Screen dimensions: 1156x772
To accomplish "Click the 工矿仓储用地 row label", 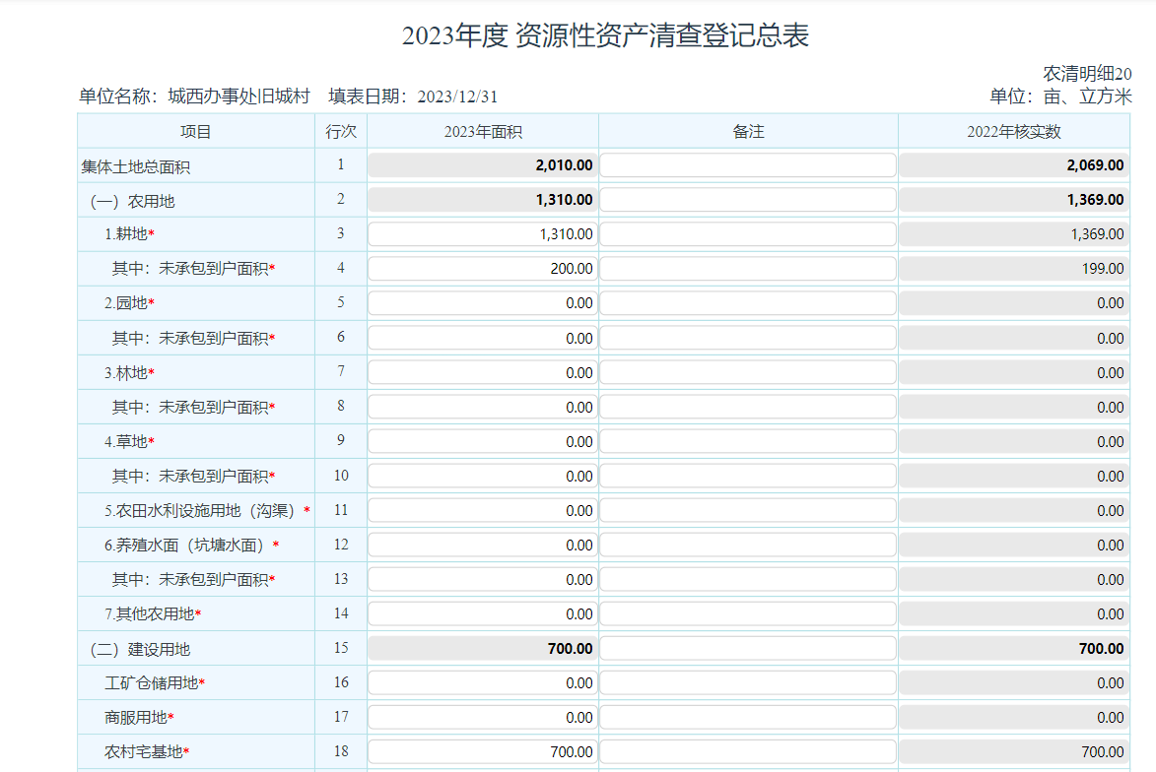I will 152,683.
